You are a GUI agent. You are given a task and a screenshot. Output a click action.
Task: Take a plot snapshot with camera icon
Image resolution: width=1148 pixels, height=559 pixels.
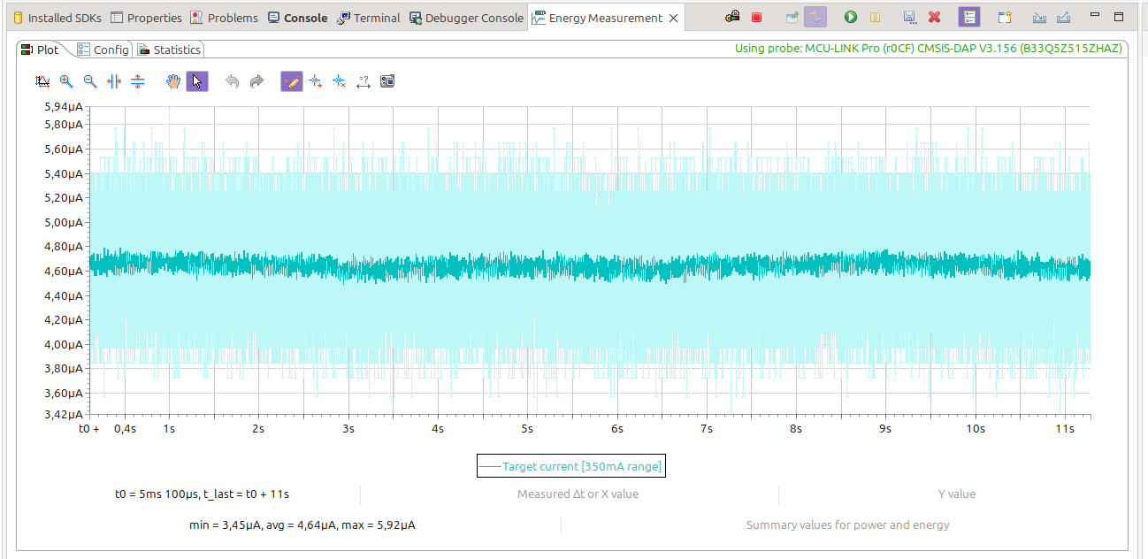tap(387, 81)
